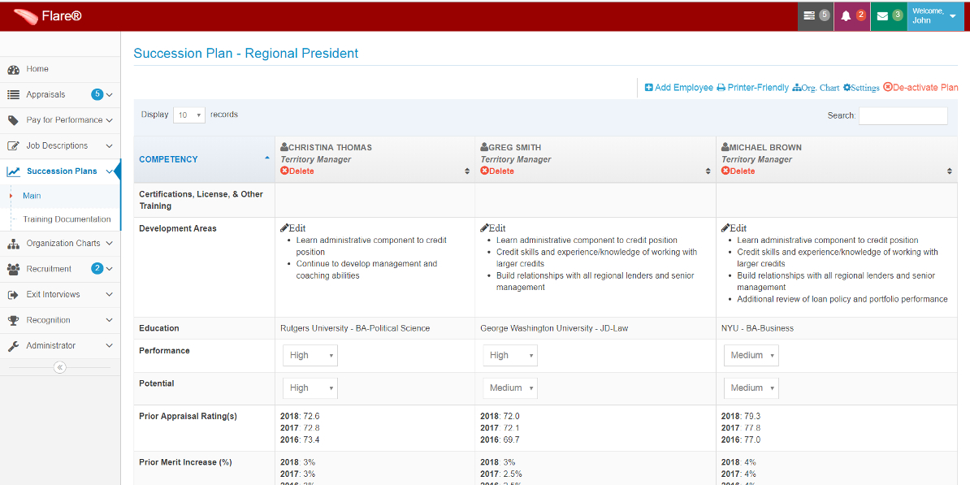
Task: Expand the Recruitment chevron
Action: click(x=110, y=269)
